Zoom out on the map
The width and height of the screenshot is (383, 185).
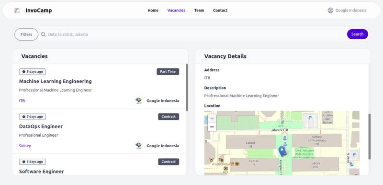click(x=212, y=127)
